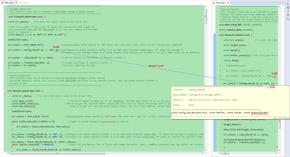Fold the Transmit_DataFrame function body
Image resolution: width=290 pixels, height=157 pixels.
[6, 17]
